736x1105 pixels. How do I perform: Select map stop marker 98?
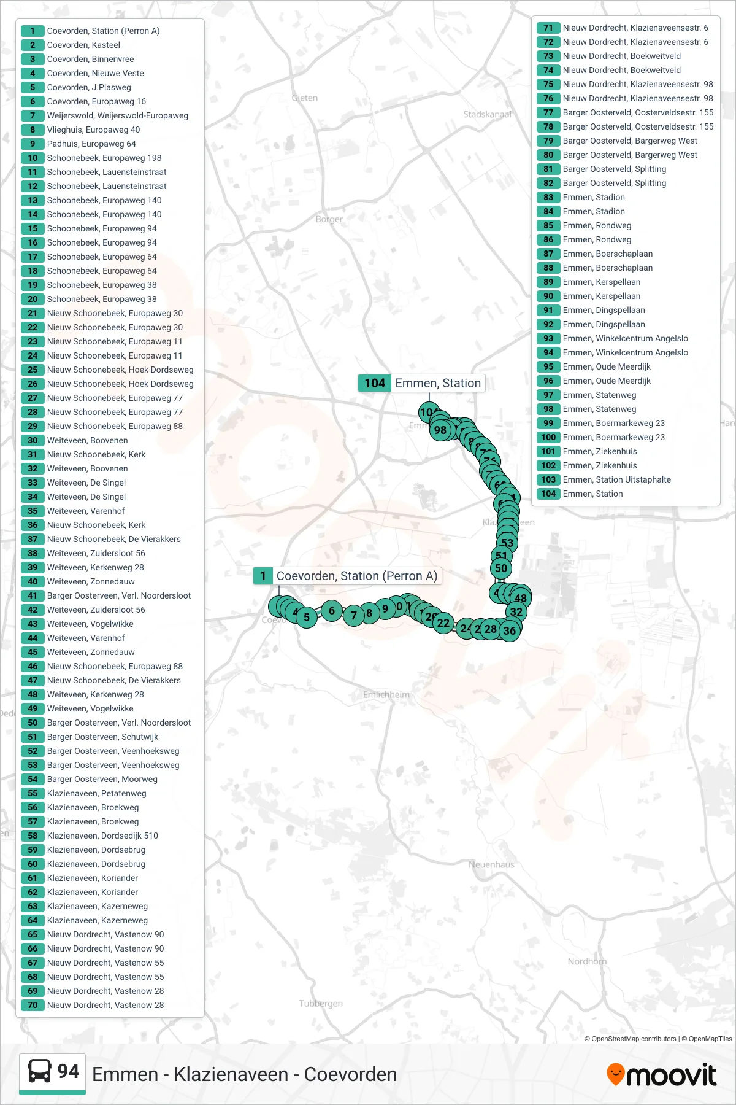pyautogui.click(x=440, y=430)
